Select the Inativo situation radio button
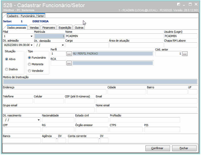The height and width of the screenshot is (155, 201). tap(7, 69)
